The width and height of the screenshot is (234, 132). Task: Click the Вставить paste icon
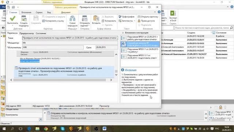click(x=96, y=20)
